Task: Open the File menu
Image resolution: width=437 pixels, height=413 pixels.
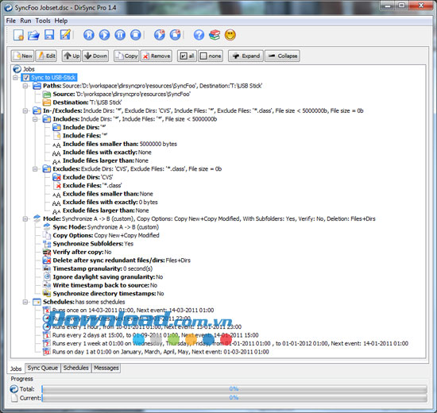Action: pos(11,21)
